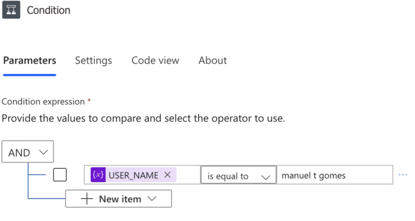Click the Condition action icon
This screenshot has height=221, width=415.
click(11, 10)
